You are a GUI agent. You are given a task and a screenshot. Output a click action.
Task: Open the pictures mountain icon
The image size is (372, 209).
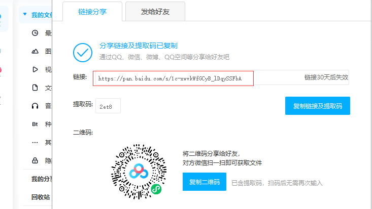[x=35, y=51]
